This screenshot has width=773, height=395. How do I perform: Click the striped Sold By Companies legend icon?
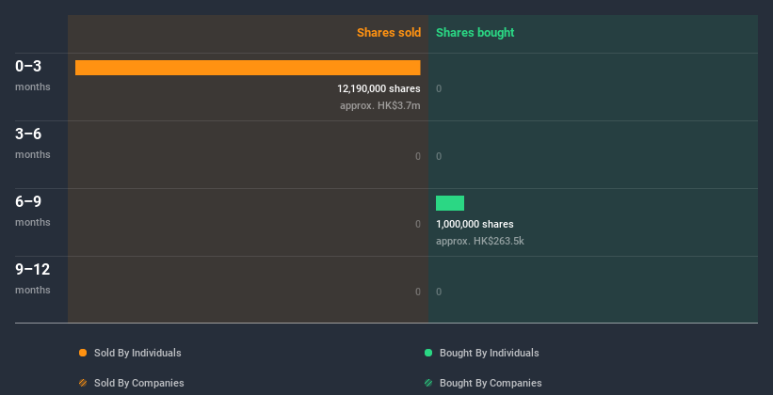pos(83,383)
